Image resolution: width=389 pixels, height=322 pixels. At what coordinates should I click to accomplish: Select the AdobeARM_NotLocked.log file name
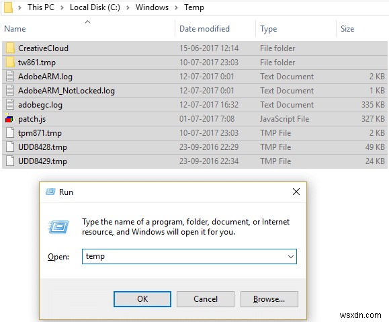click(67, 91)
